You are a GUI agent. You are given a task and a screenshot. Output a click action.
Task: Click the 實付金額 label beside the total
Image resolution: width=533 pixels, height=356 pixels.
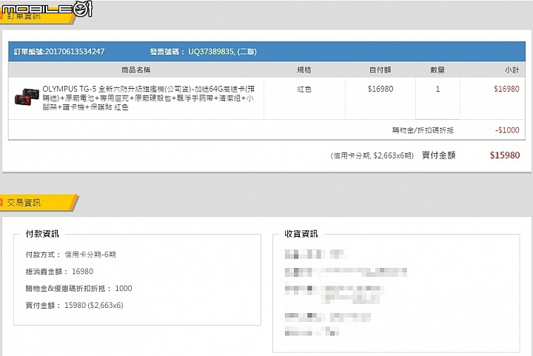pos(438,155)
